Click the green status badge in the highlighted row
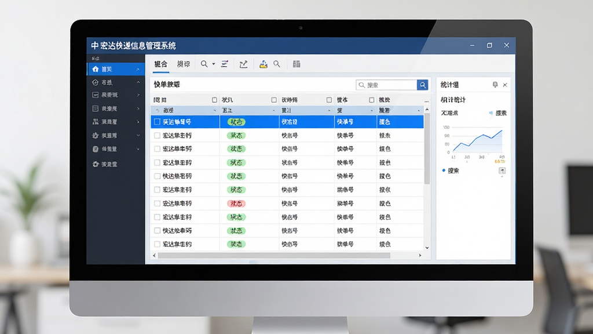Viewport: 593px width, 334px height. click(236, 122)
